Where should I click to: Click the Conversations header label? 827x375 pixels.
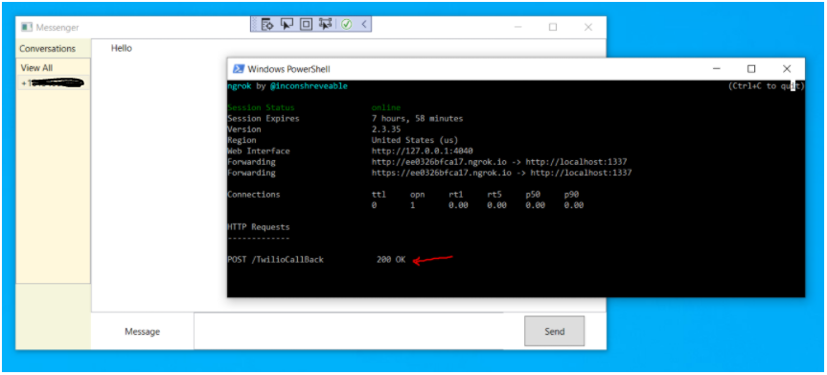tap(48, 49)
